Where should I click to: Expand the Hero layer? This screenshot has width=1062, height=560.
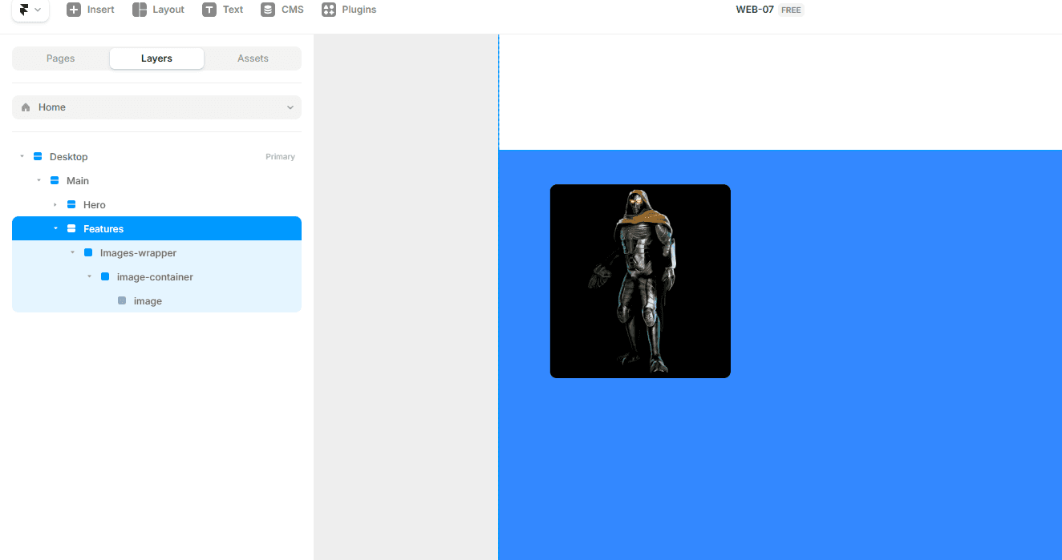coord(55,205)
